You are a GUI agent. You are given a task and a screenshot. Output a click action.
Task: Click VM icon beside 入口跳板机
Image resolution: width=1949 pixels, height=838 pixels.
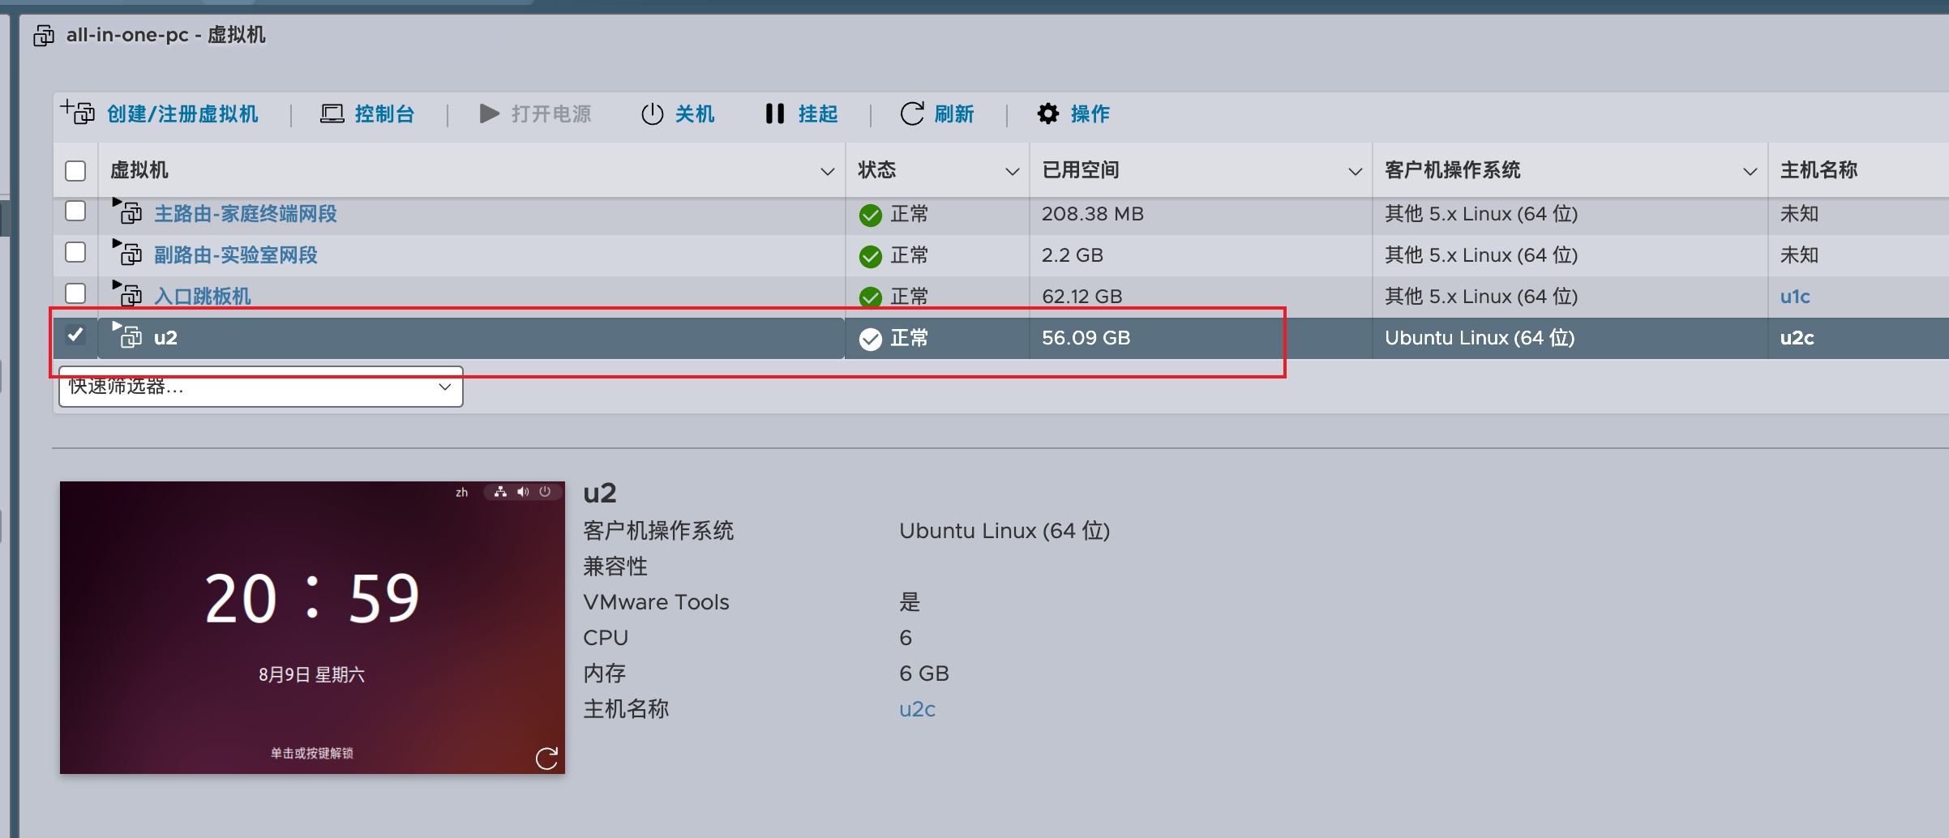(x=128, y=294)
